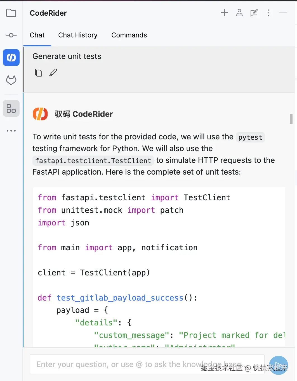This screenshot has width=297, height=381.
Task: Click the "details" key in code
Action: (x=96, y=323)
